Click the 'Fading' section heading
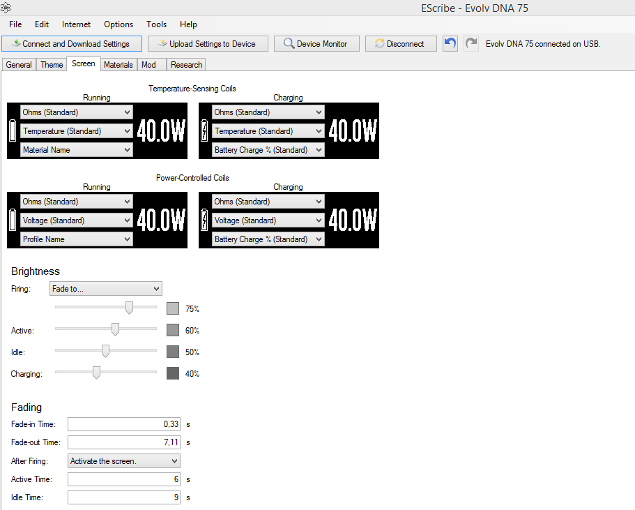Viewport: 635px width, 510px height. [26, 407]
